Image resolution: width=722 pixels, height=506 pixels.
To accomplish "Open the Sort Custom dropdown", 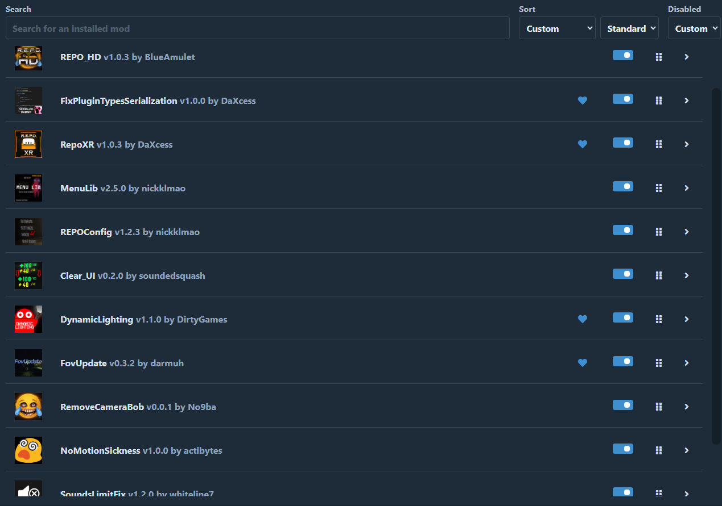I will click(x=557, y=28).
